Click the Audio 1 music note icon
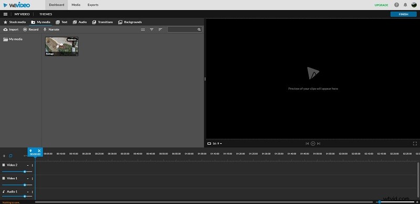The width and height of the screenshot is (420, 204). pyautogui.click(x=4, y=192)
